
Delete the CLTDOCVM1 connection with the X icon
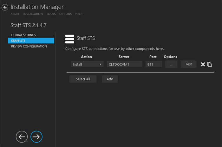tap(203, 64)
